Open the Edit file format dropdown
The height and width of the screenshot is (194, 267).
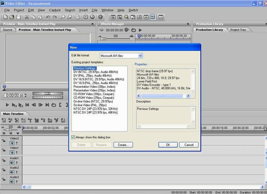(140, 56)
